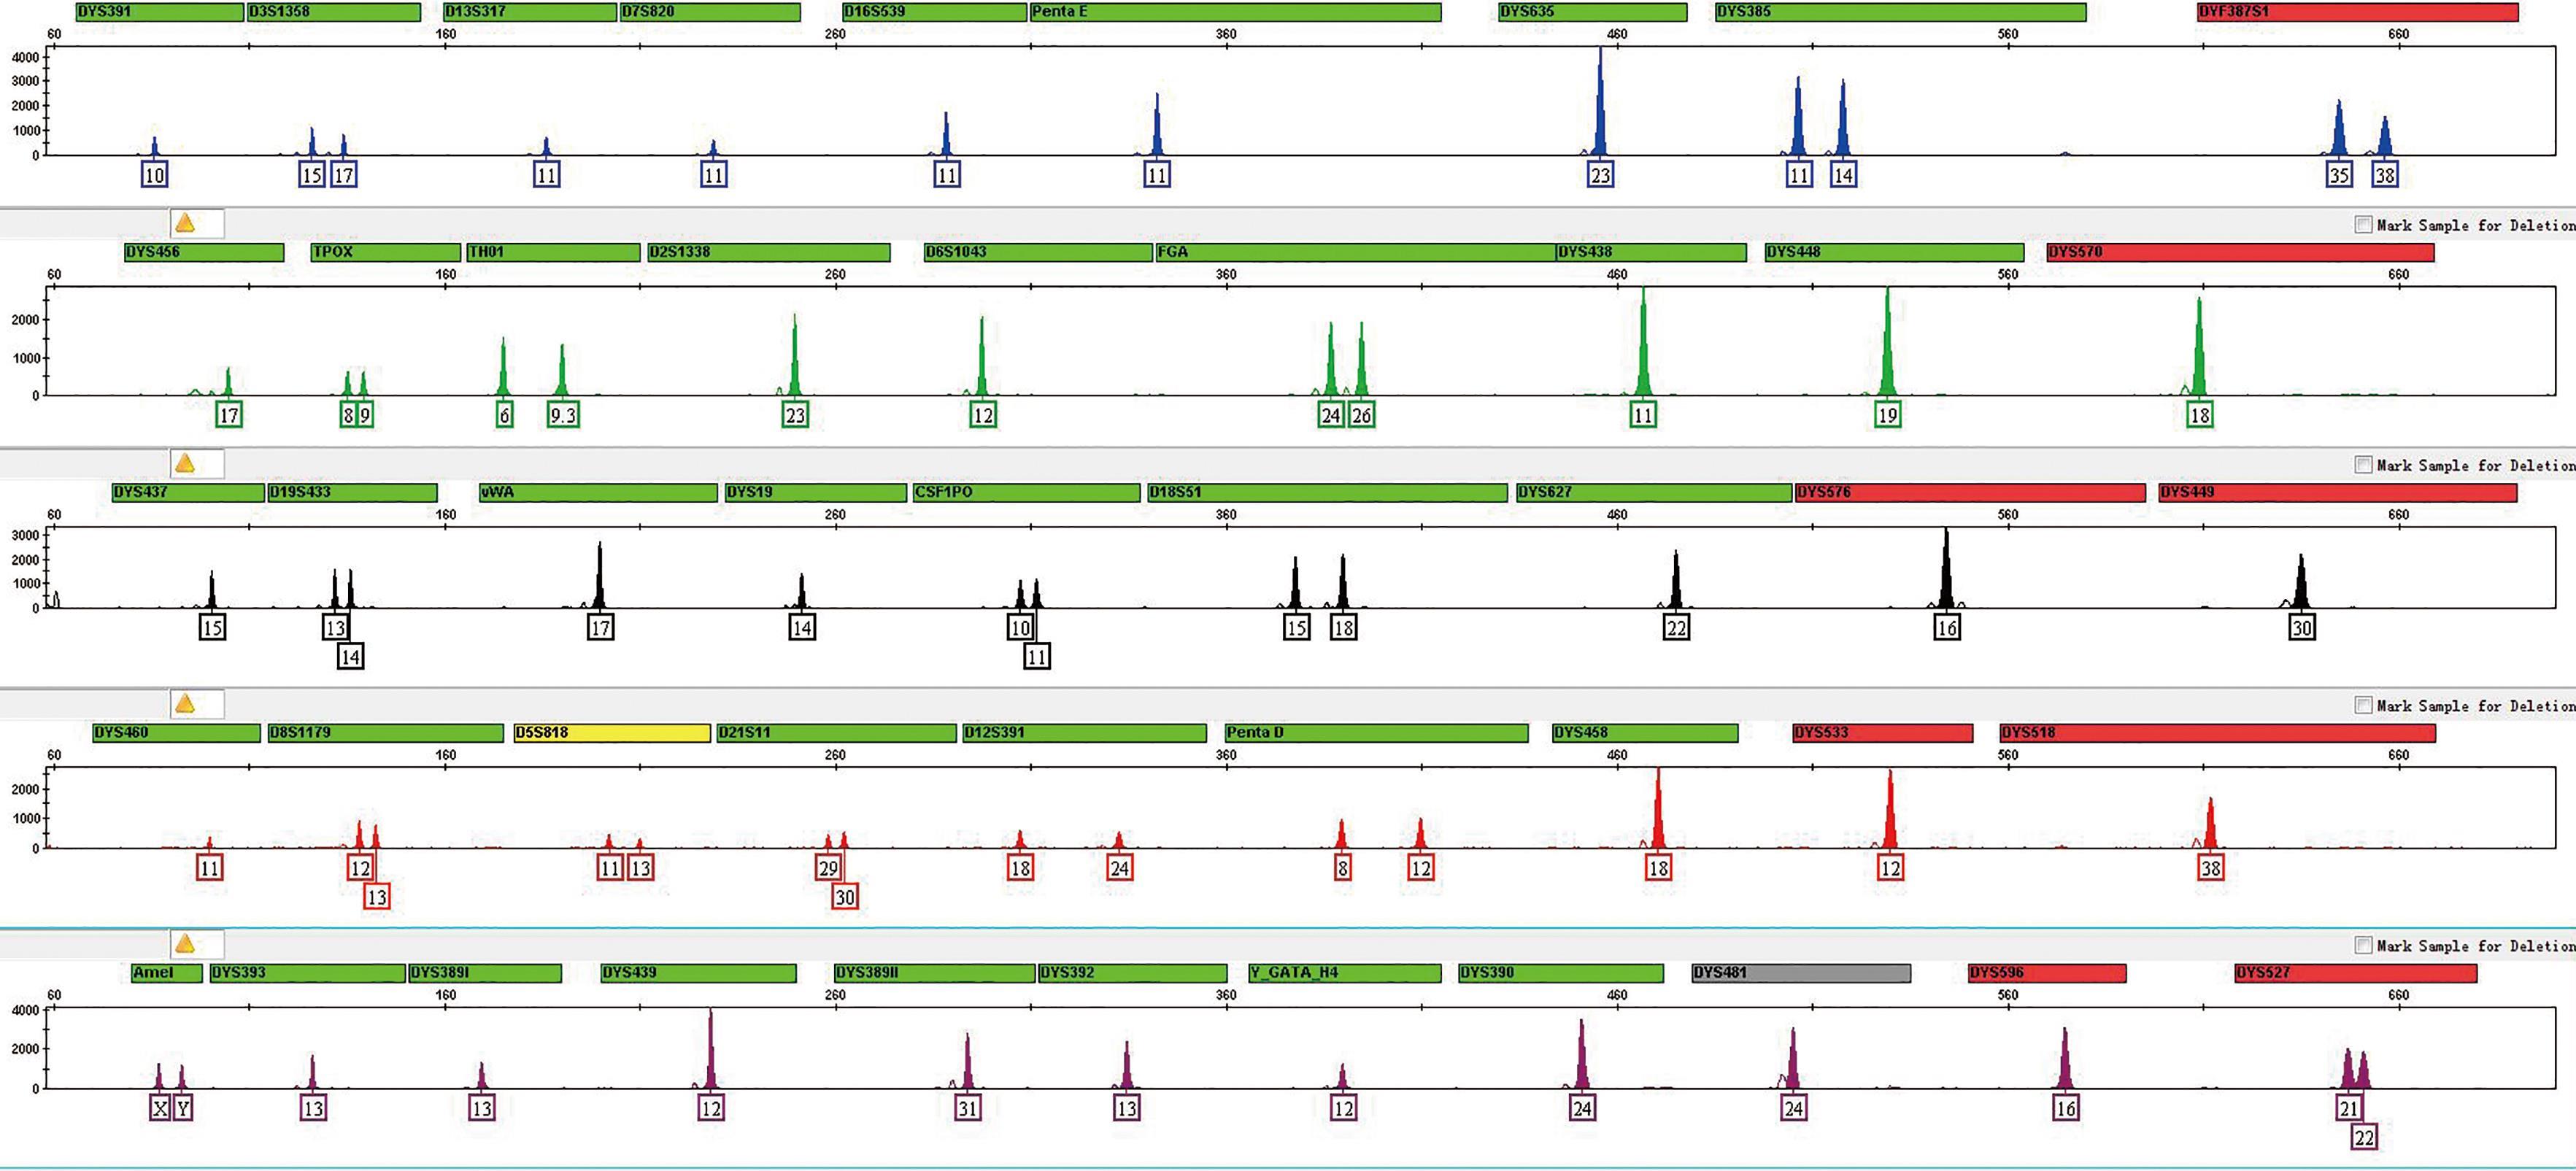Click the Y allele label under Amel
The image size is (2576, 1171).
183,1108
